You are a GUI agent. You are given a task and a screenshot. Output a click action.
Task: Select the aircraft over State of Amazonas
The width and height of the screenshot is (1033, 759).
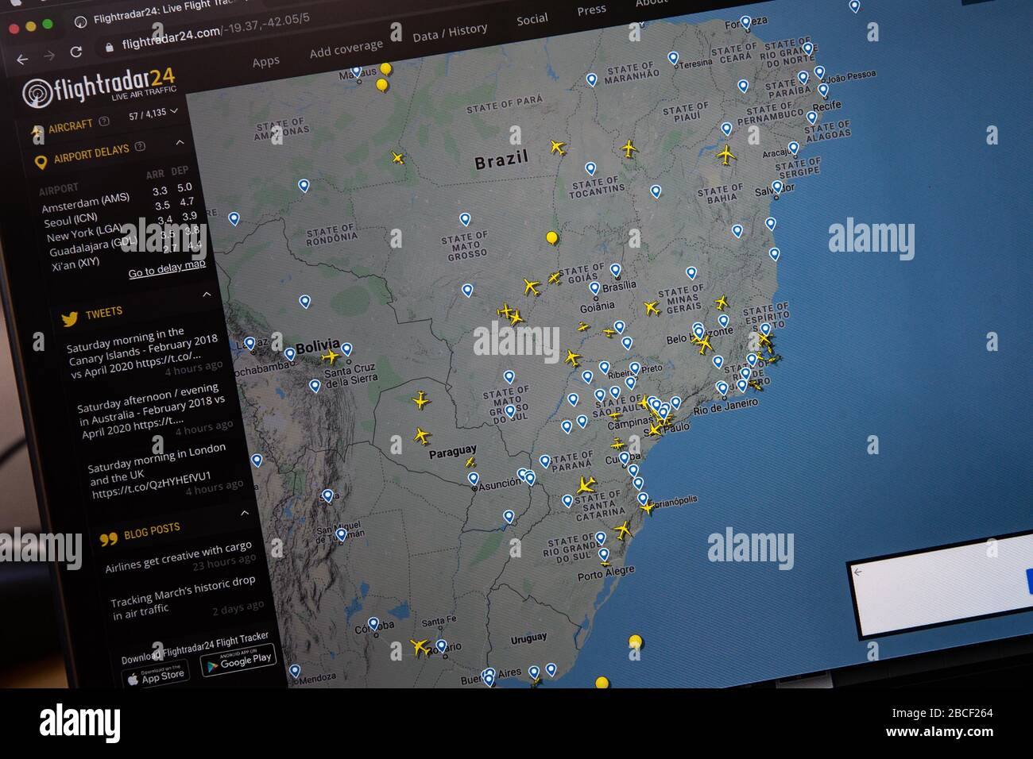[x=398, y=158]
